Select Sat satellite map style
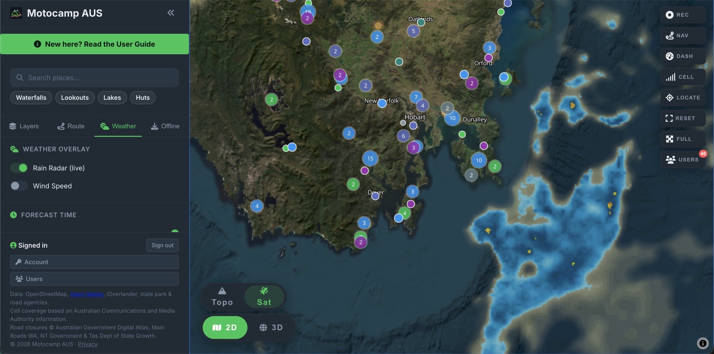714x354 pixels. click(x=264, y=297)
